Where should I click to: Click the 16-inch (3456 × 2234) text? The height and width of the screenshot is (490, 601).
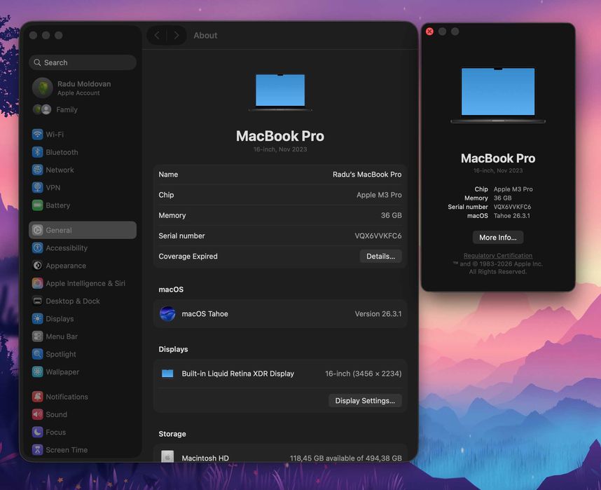click(363, 374)
